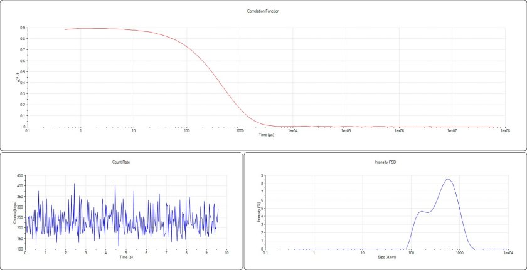Viewport: 527px width, 270px height.
Task: Click the 8 tick on the Count Rate time axis
Action: (x=186, y=253)
